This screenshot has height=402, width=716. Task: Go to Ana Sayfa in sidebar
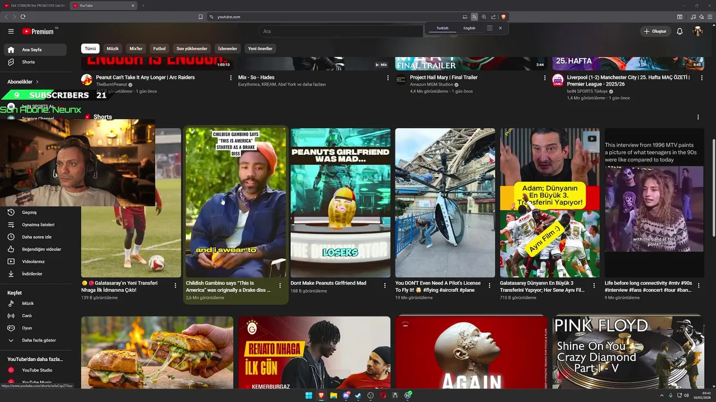pos(35,50)
